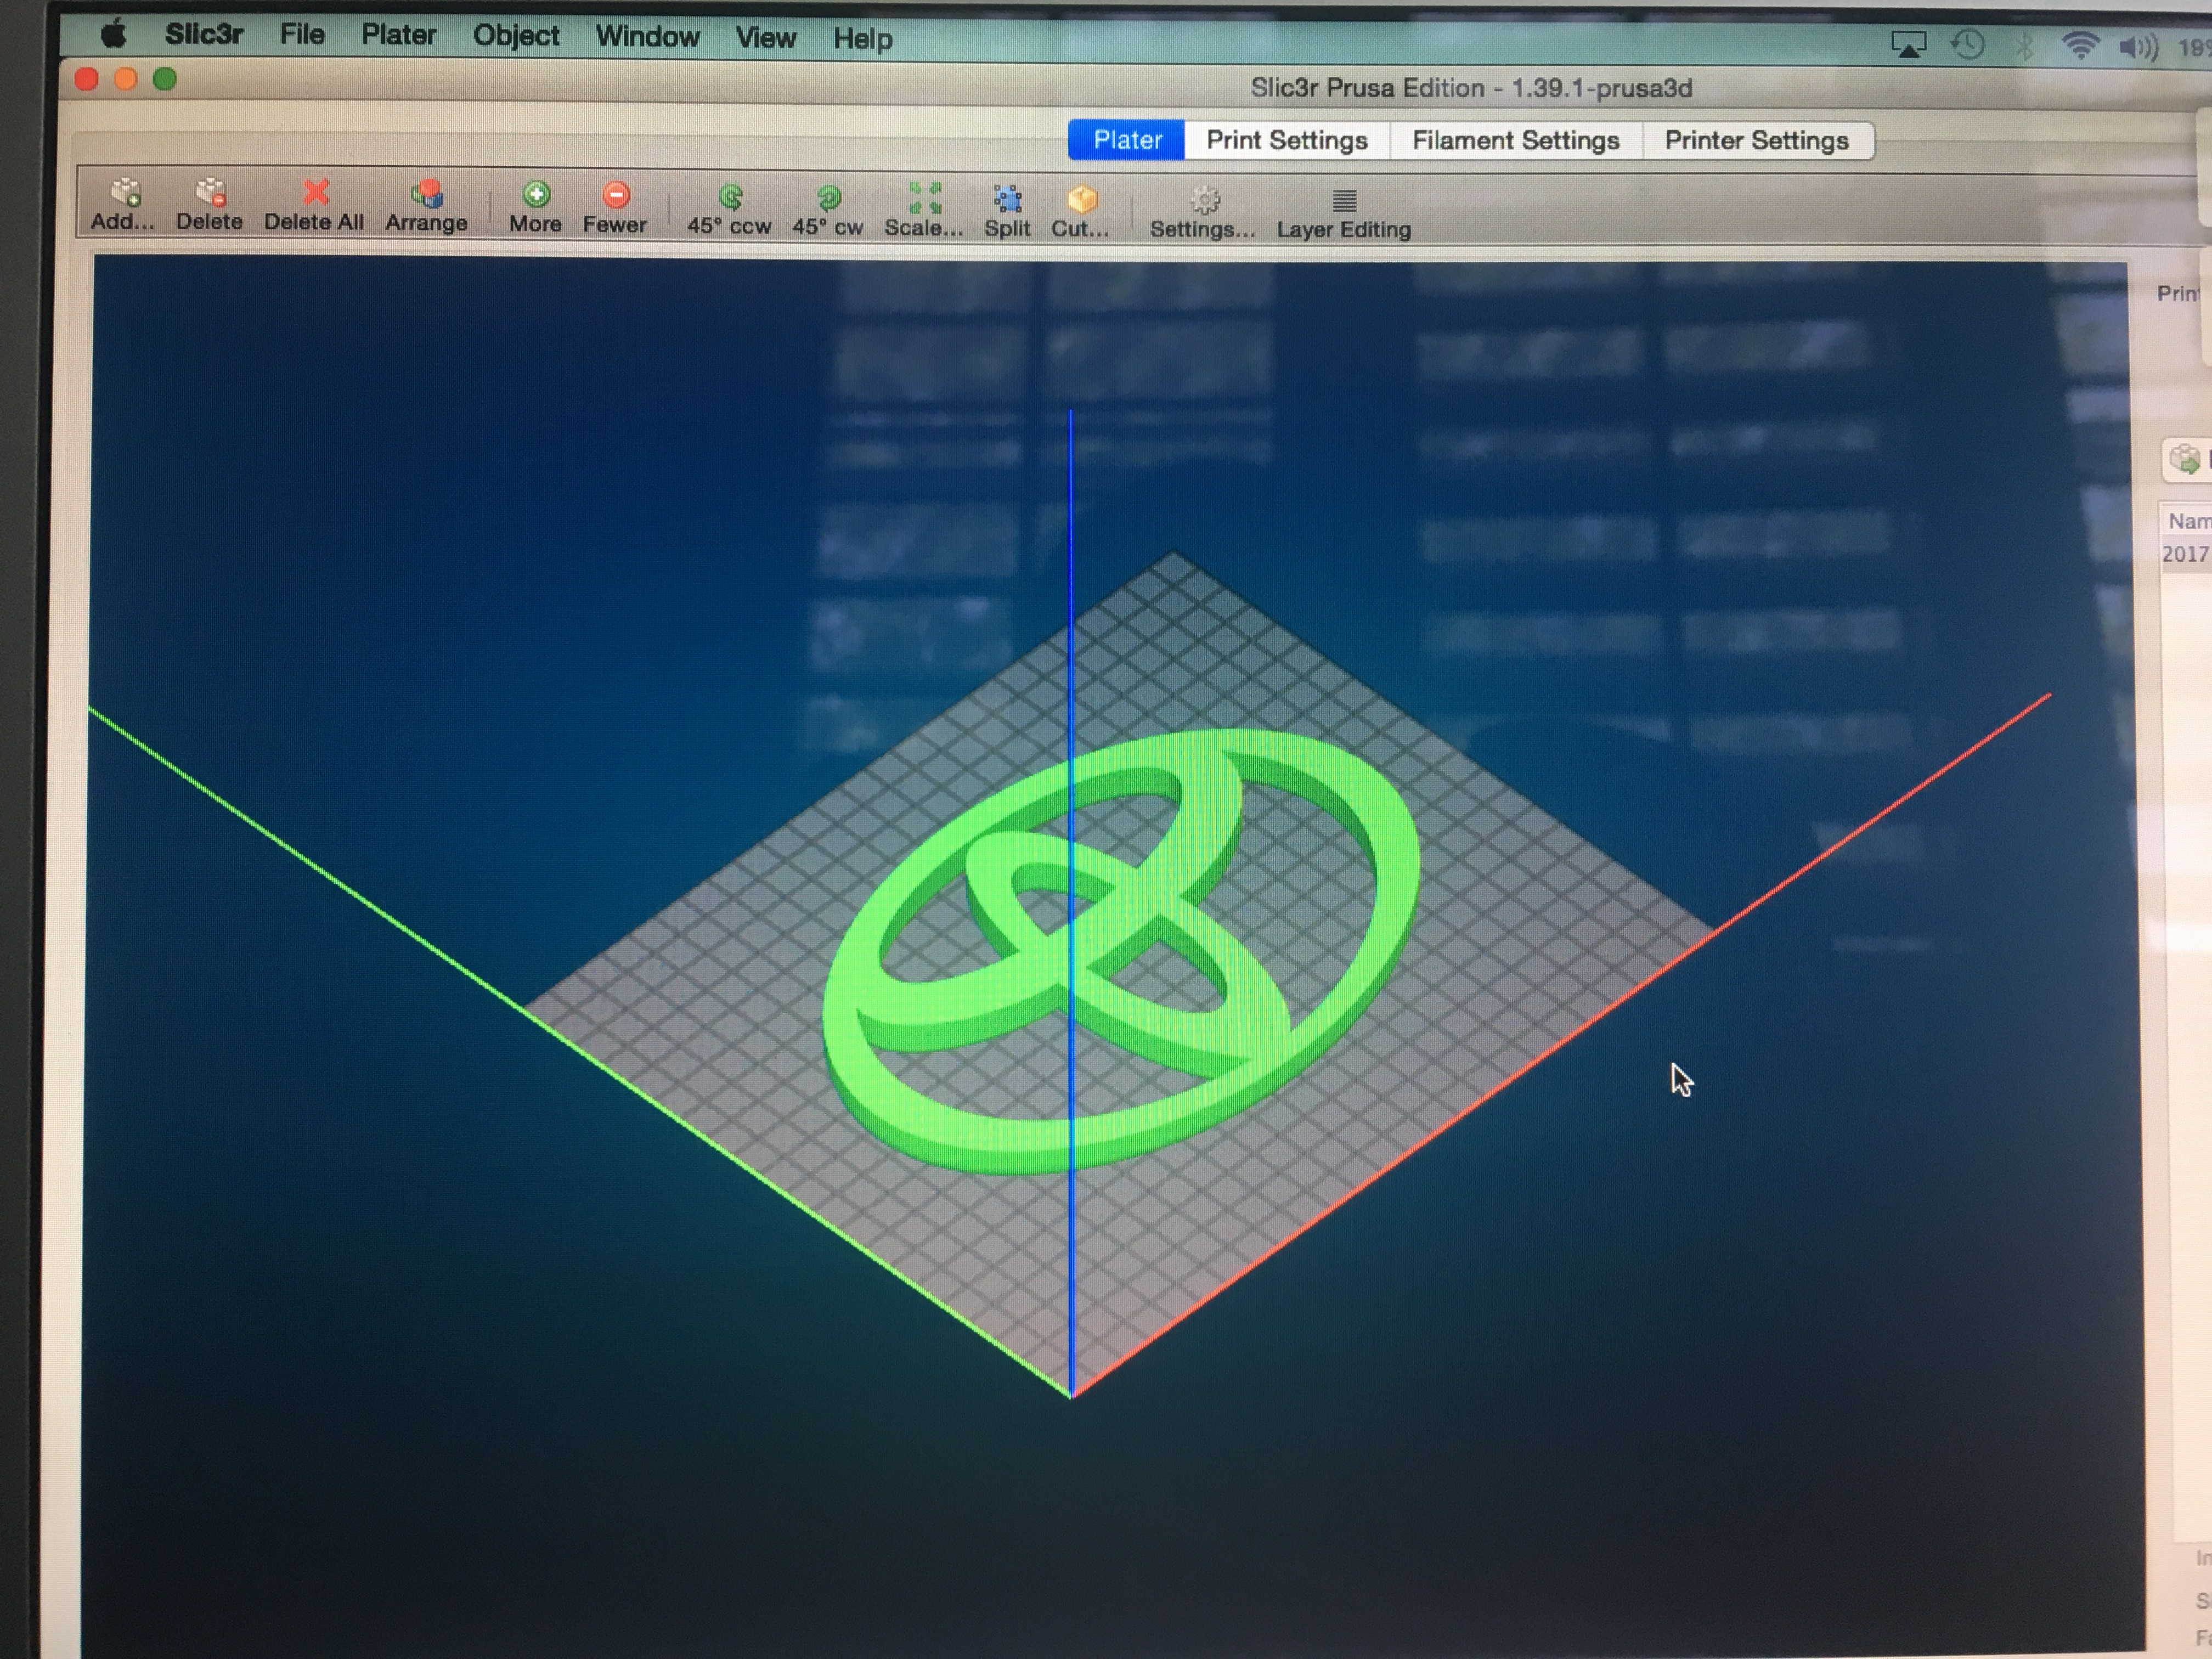Open the Apple menu
Screen dimensions: 2212x1659
point(114,33)
